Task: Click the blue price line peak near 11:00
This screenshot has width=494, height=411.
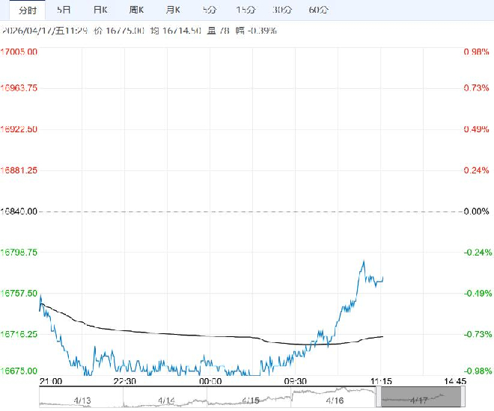Action: click(364, 262)
